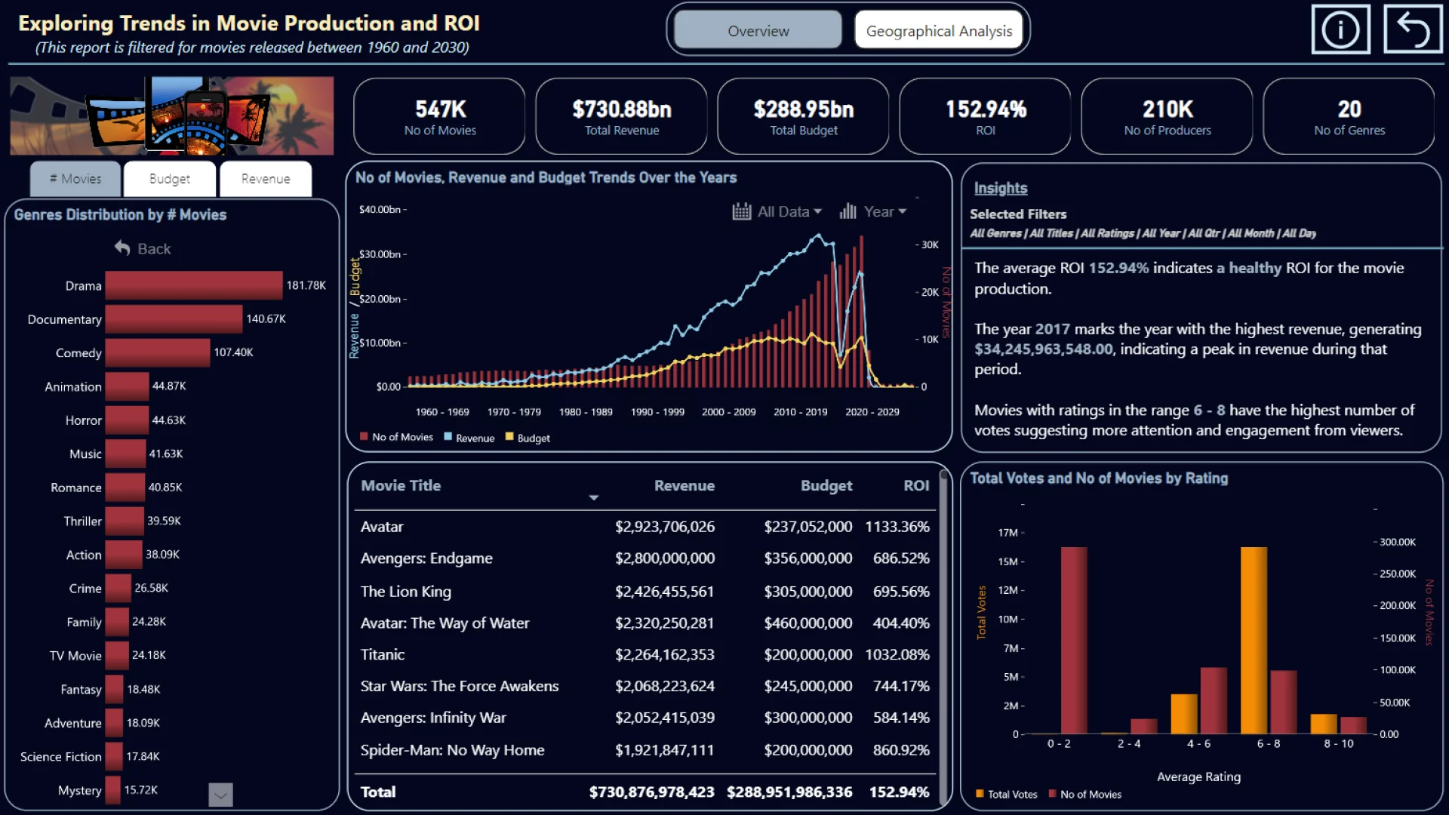The height and width of the screenshot is (815, 1449).
Task: Open the info icon button
Action: click(x=1340, y=29)
